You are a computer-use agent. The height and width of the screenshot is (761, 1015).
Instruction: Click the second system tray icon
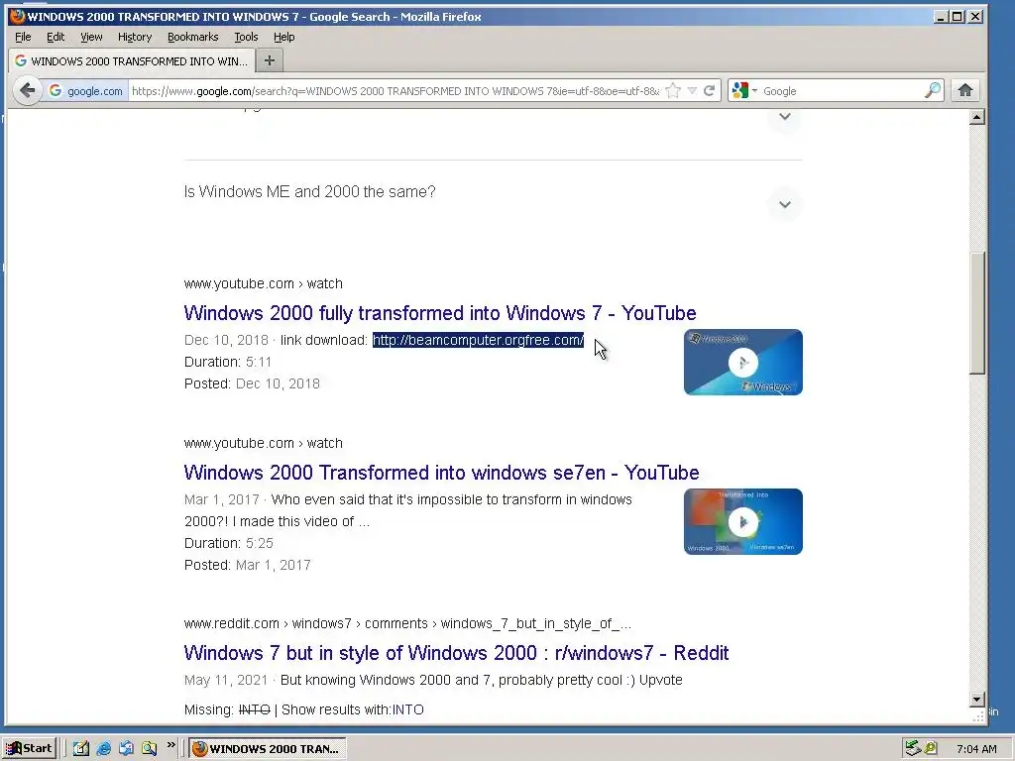click(931, 749)
